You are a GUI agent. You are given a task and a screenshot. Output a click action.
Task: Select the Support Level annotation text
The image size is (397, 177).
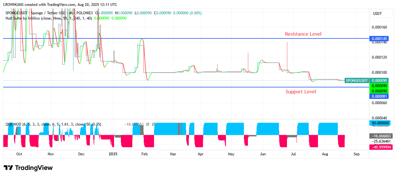[301, 92]
